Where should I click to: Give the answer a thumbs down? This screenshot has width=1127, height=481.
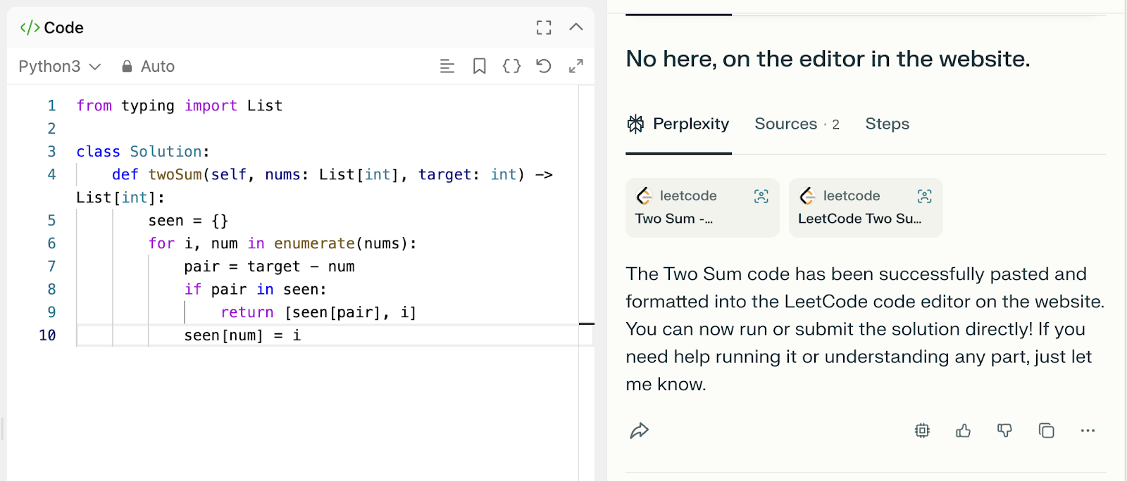(x=1005, y=430)
